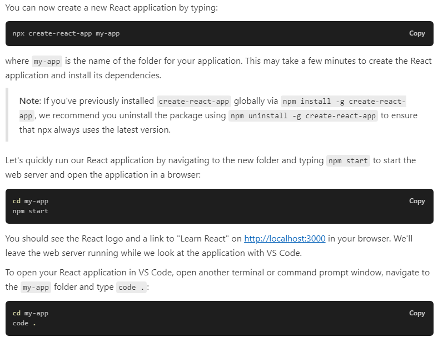Click the note's gray left border bar

coord(7,115)
